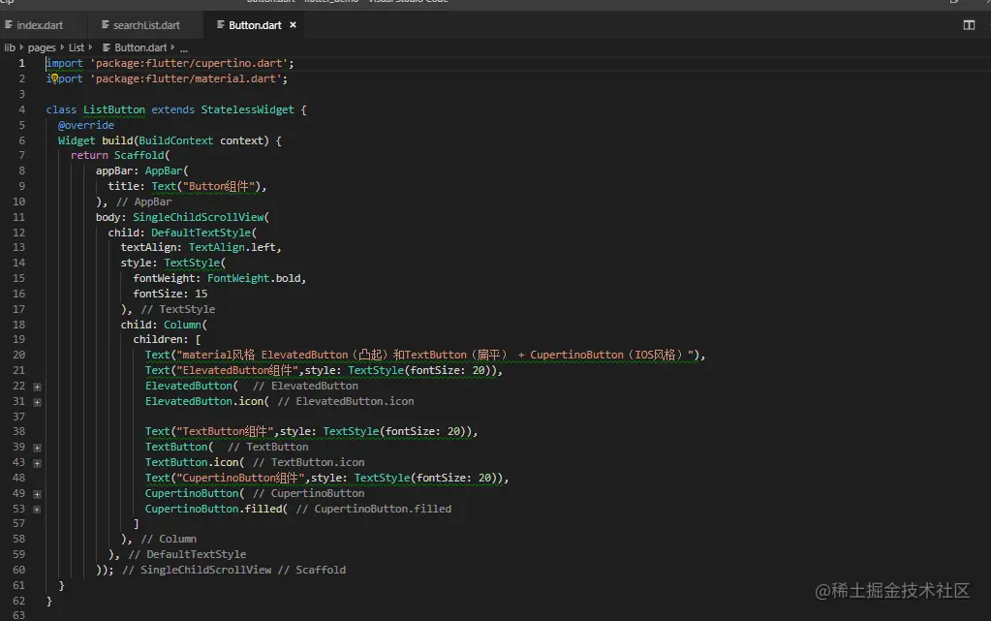Click Text("ElevatedButton组件") code line

(324, 371)
